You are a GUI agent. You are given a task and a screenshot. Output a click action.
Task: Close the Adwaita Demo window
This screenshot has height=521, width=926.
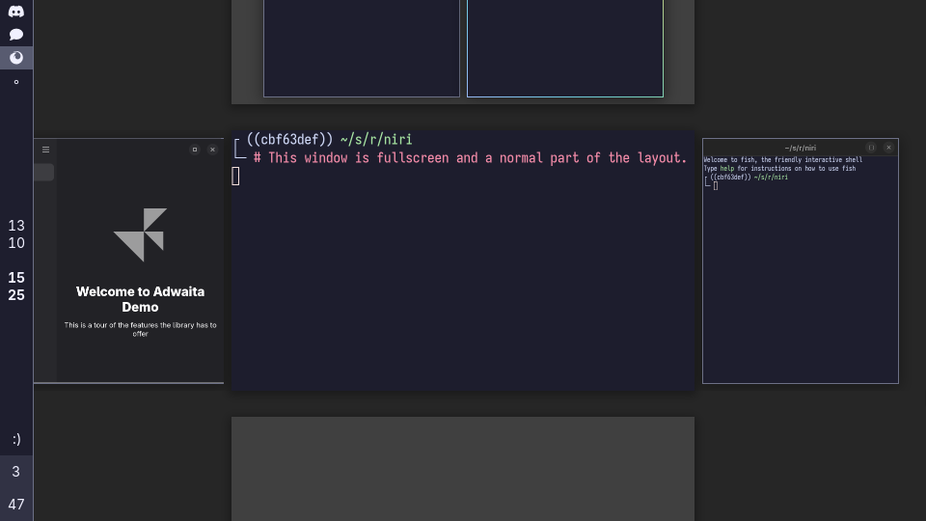(x=213, y=150)
